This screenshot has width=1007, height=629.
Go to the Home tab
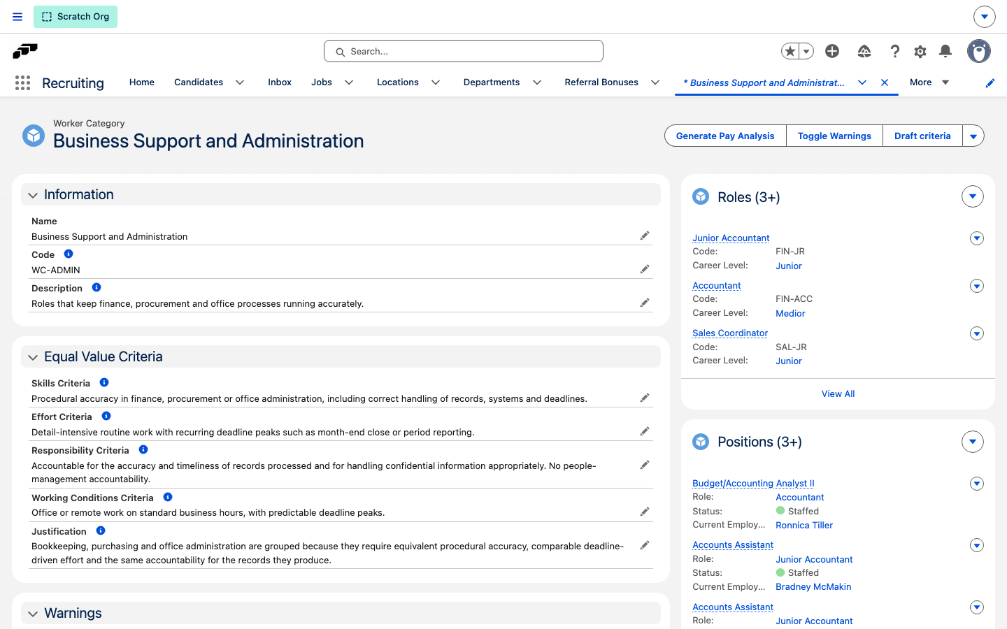pos(142,82)
